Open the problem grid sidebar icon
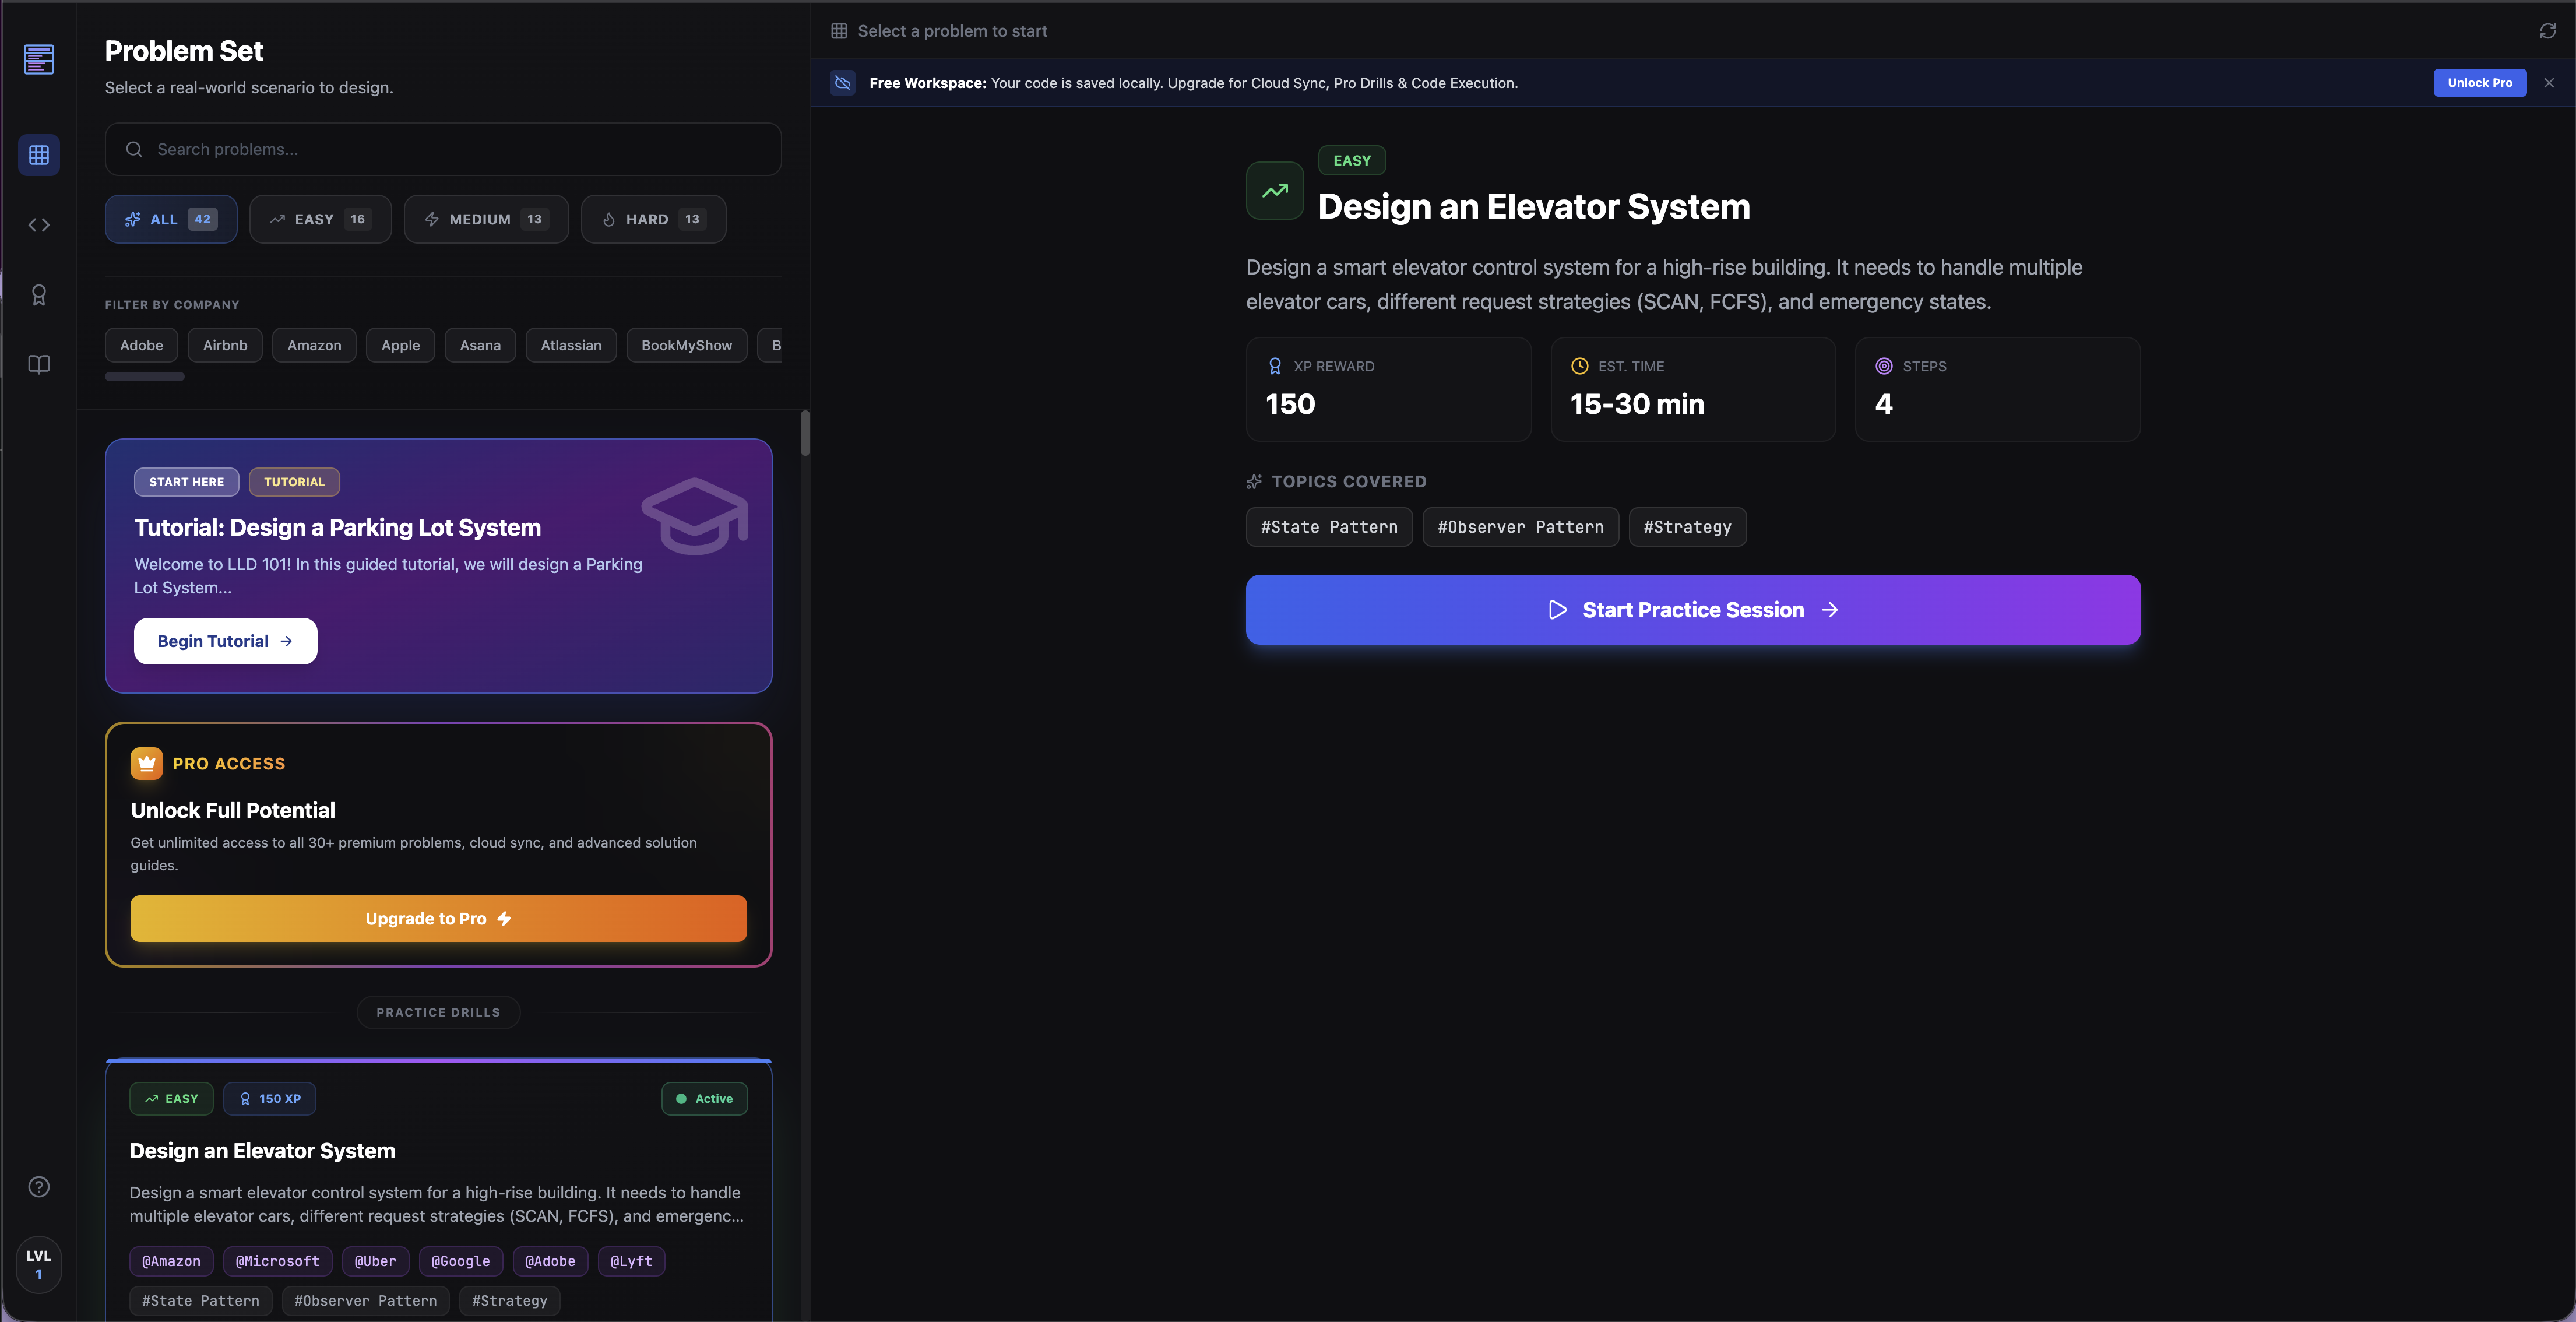Screen dimensions: 2576x1322 click(39, 155)
